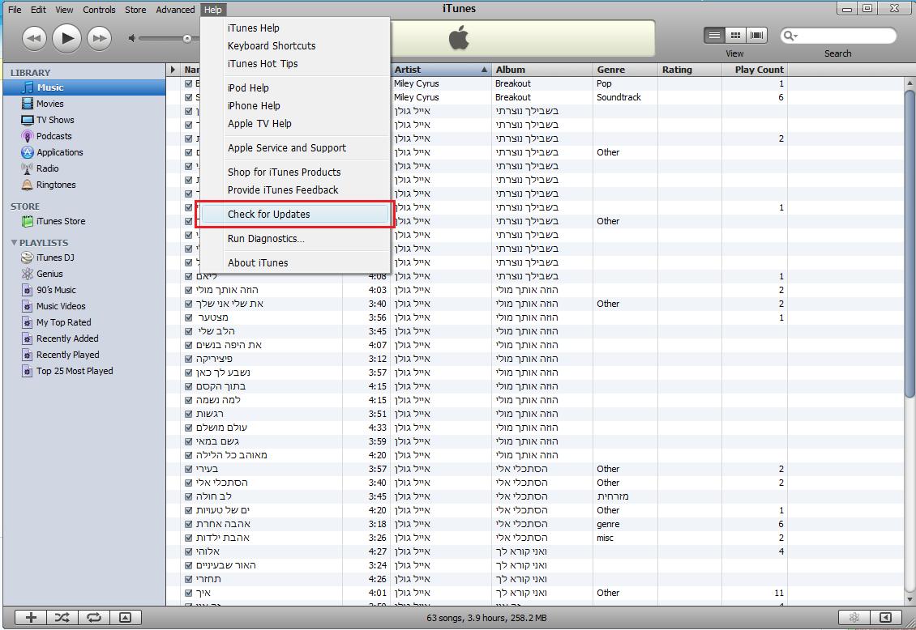Viewport: 916px width, 630px height.
Task: Show artwork viewer at bottom left
Action: pyautogui.click(x=125, y=617)
